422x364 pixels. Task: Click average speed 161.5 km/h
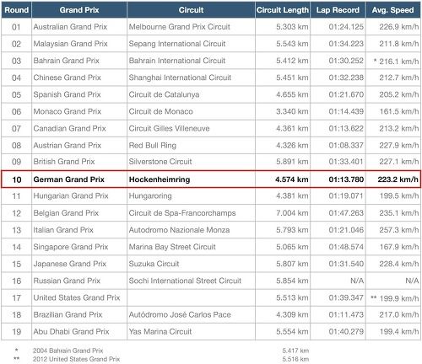pos(399,111)
